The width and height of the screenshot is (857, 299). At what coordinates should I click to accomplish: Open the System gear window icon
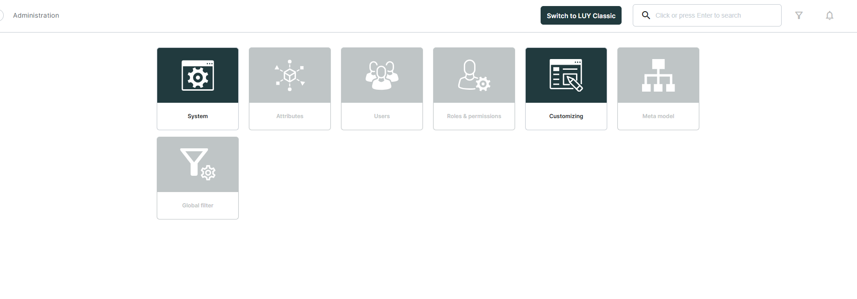(198, 75)
